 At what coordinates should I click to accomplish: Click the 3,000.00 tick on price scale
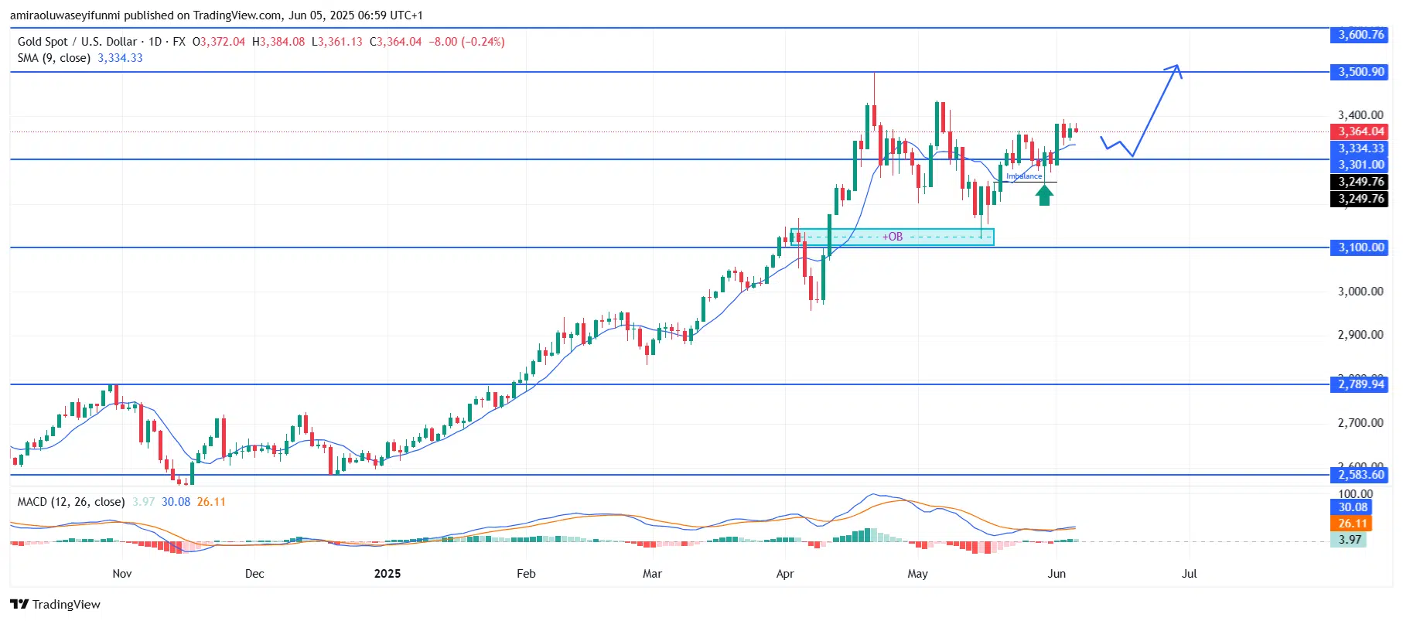(x=1360, y=292)
